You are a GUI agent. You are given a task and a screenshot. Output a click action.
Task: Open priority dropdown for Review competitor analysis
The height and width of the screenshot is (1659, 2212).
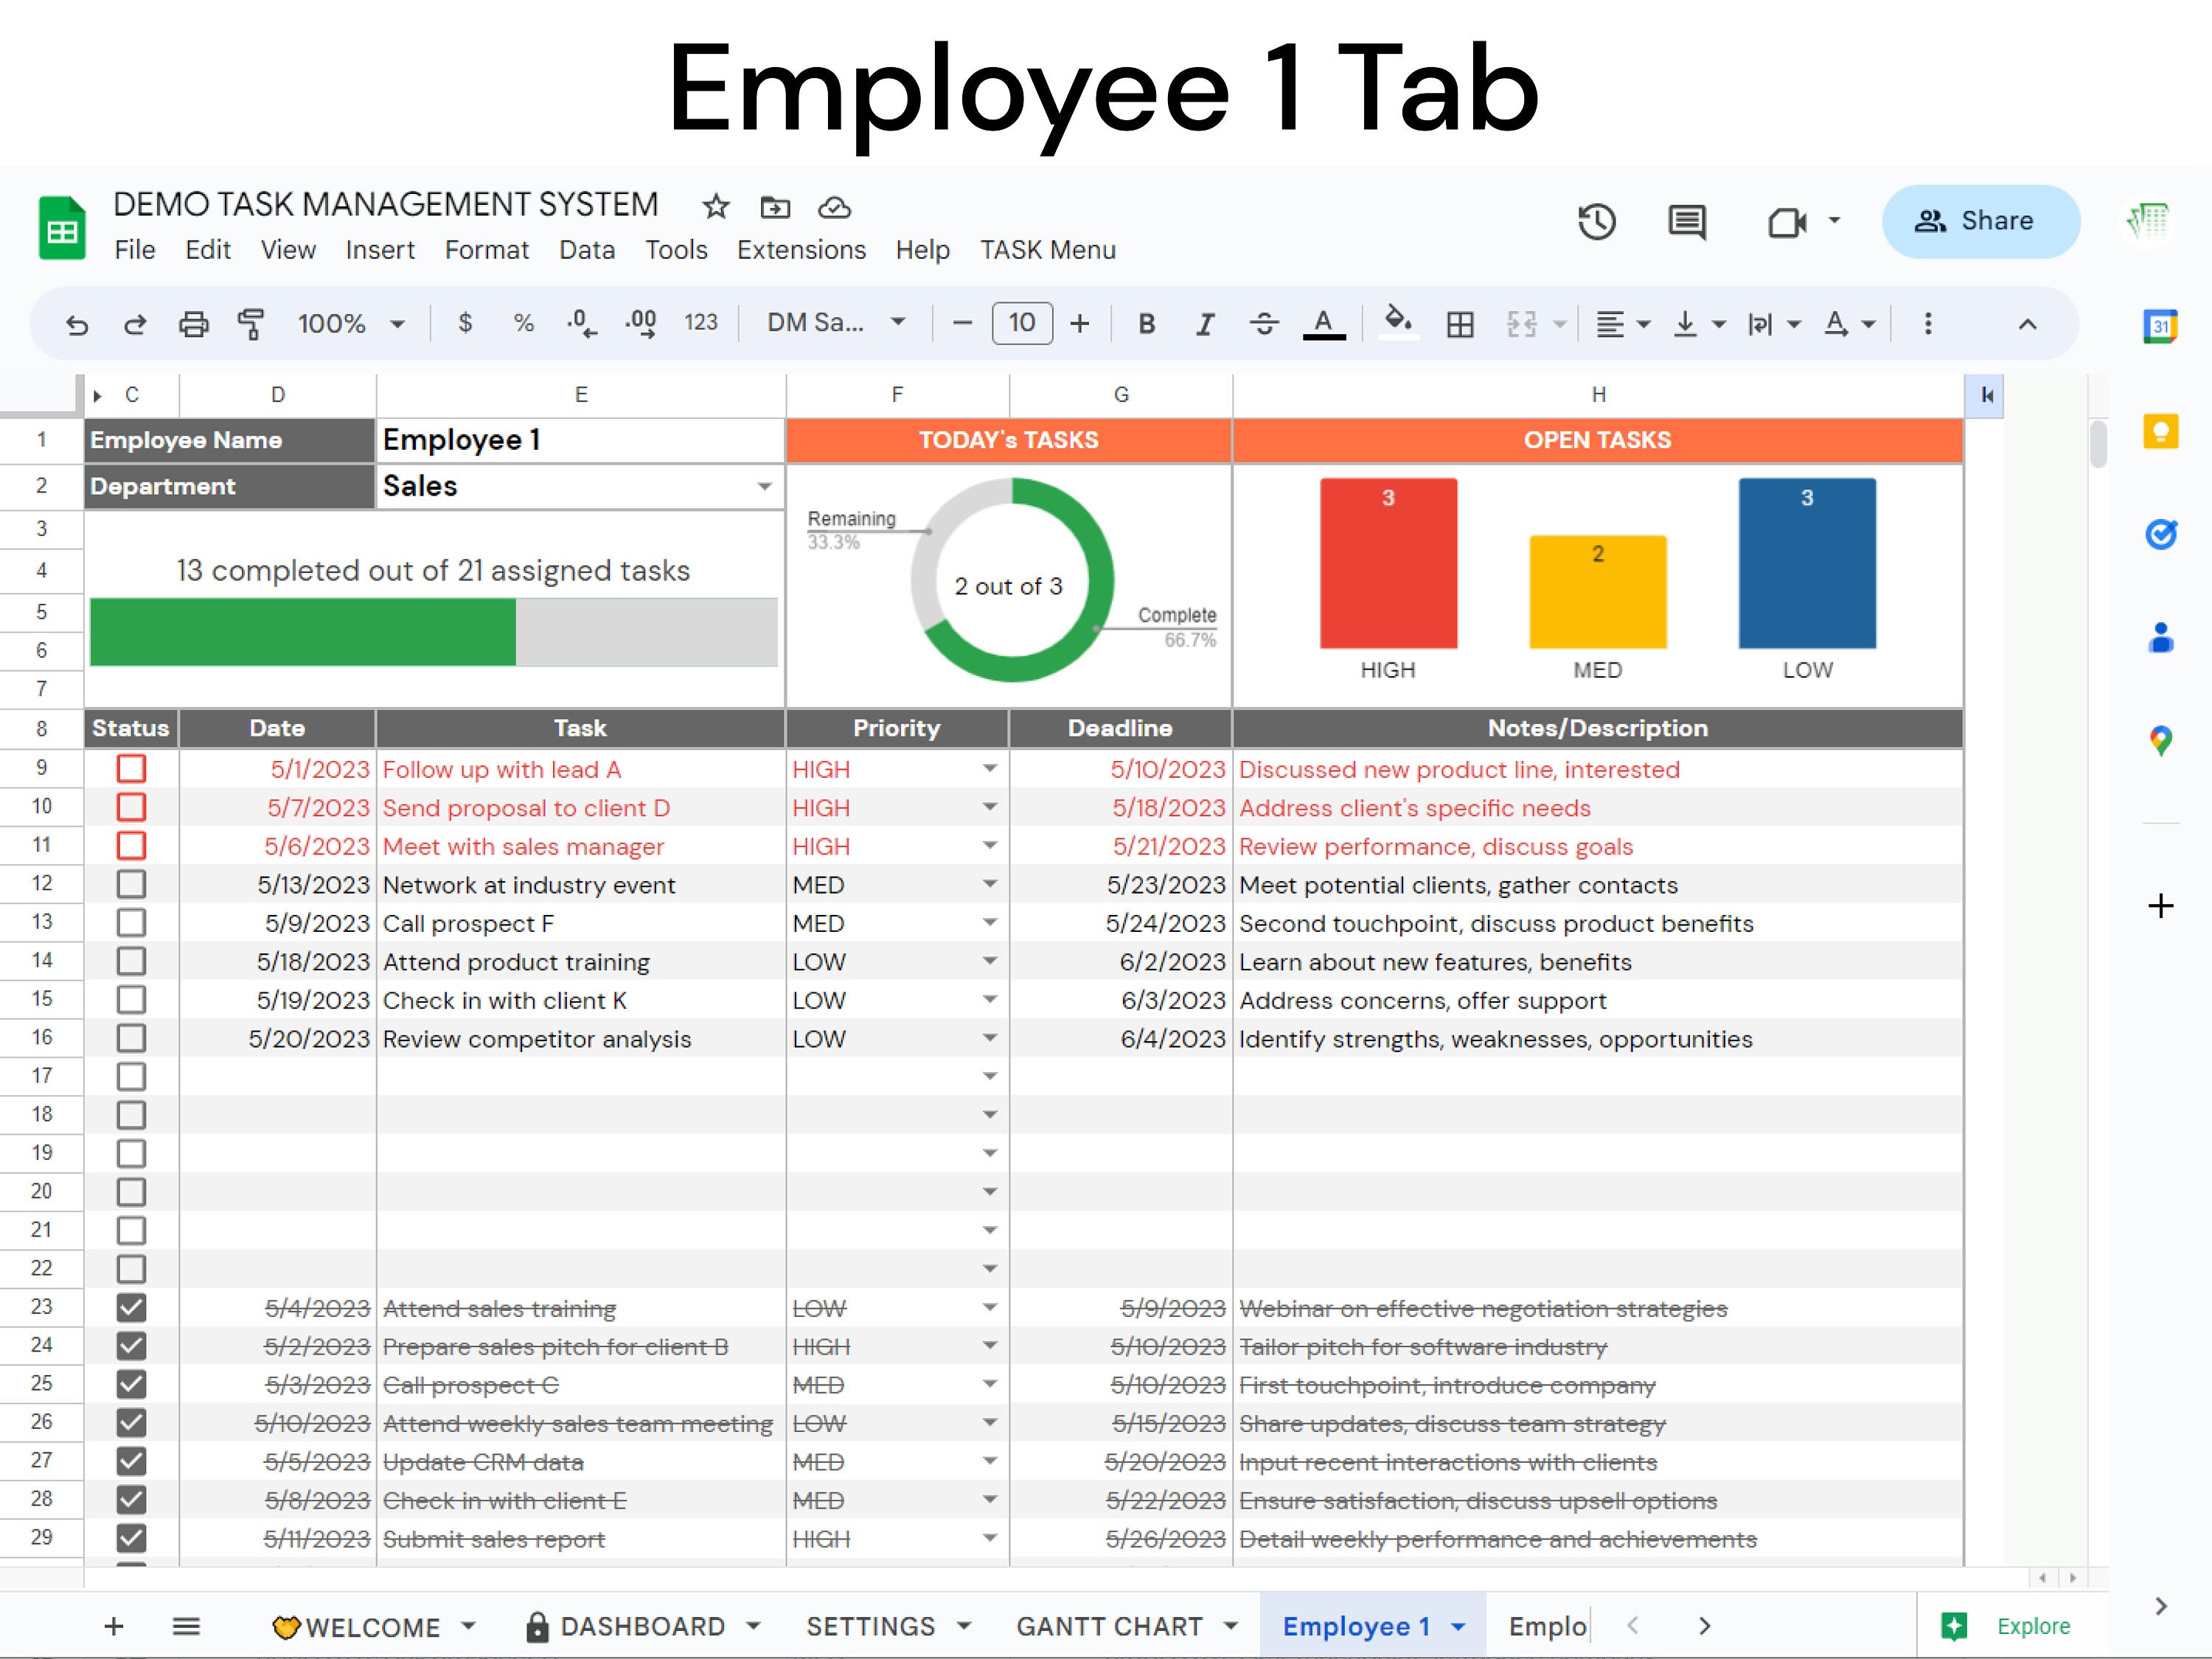point(989,1038)
